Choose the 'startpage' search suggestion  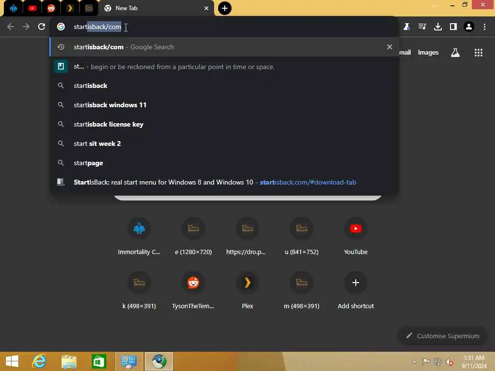click(x=224, y=163)
